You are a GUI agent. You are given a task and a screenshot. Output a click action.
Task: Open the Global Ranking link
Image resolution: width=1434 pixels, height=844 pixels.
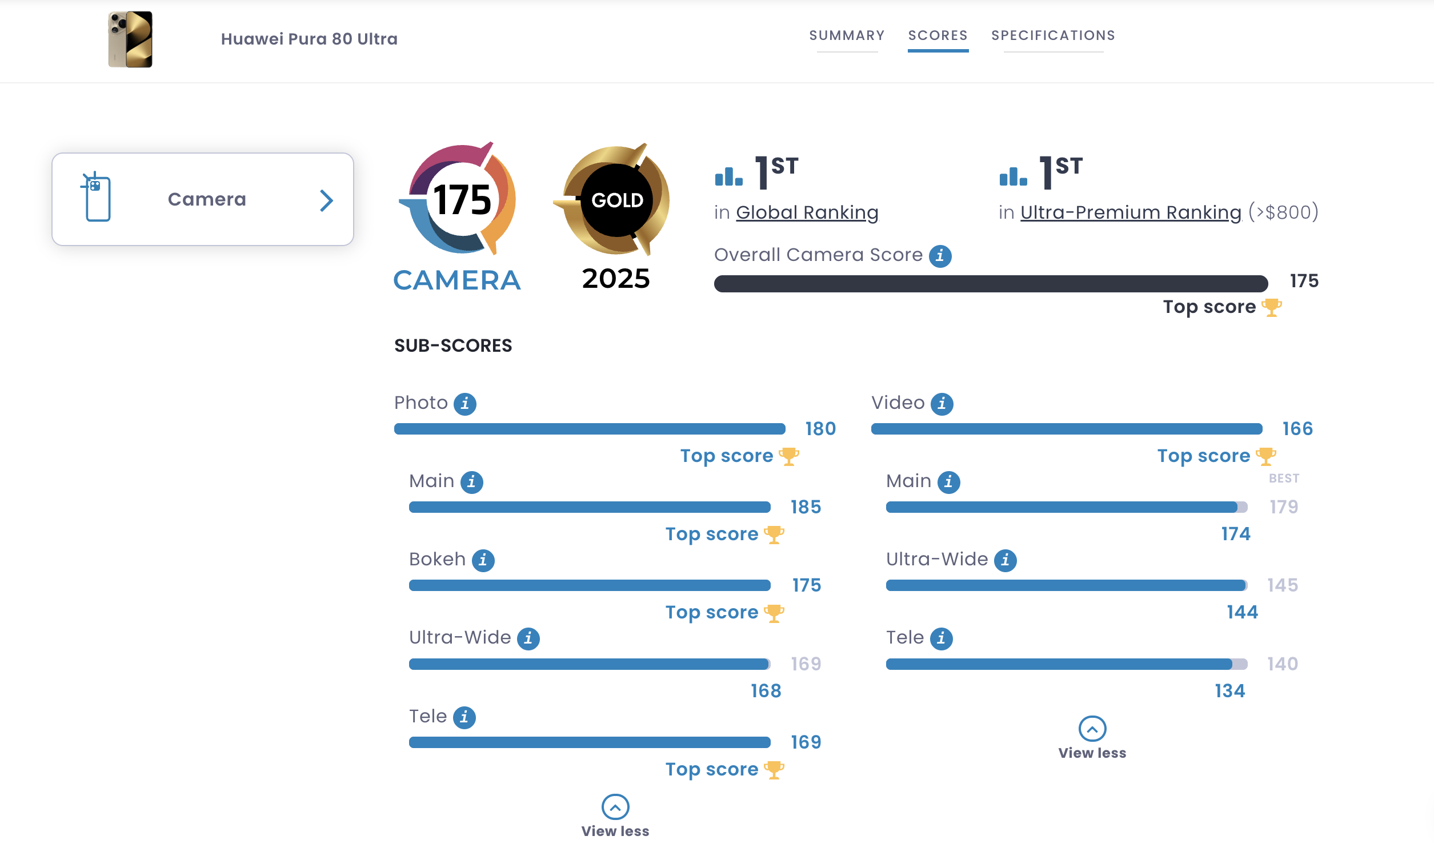pyautogui.click(x=807, y=212)
